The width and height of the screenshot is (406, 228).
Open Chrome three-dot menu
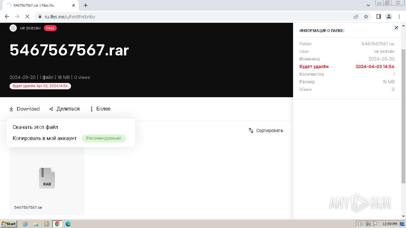399,16
